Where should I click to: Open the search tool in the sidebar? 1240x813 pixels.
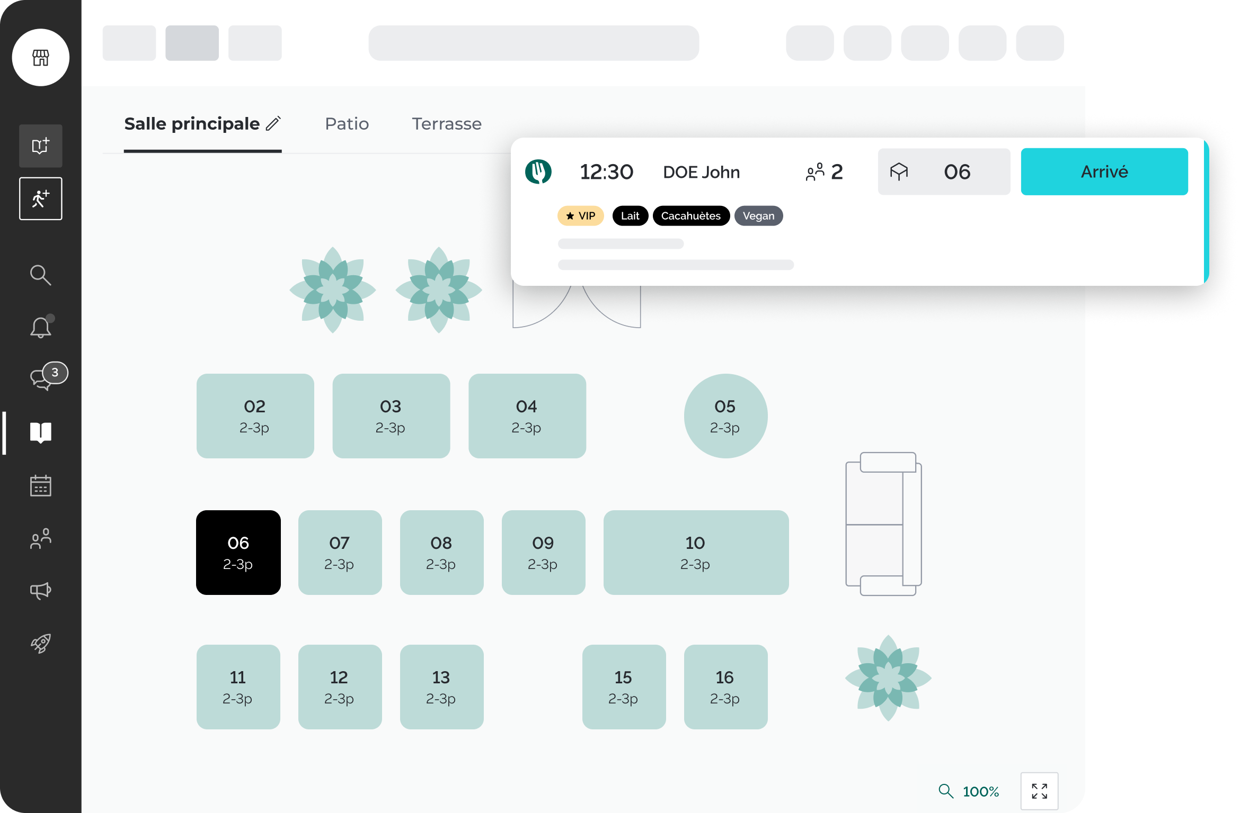pyautogui.click(x=41, y=275)
